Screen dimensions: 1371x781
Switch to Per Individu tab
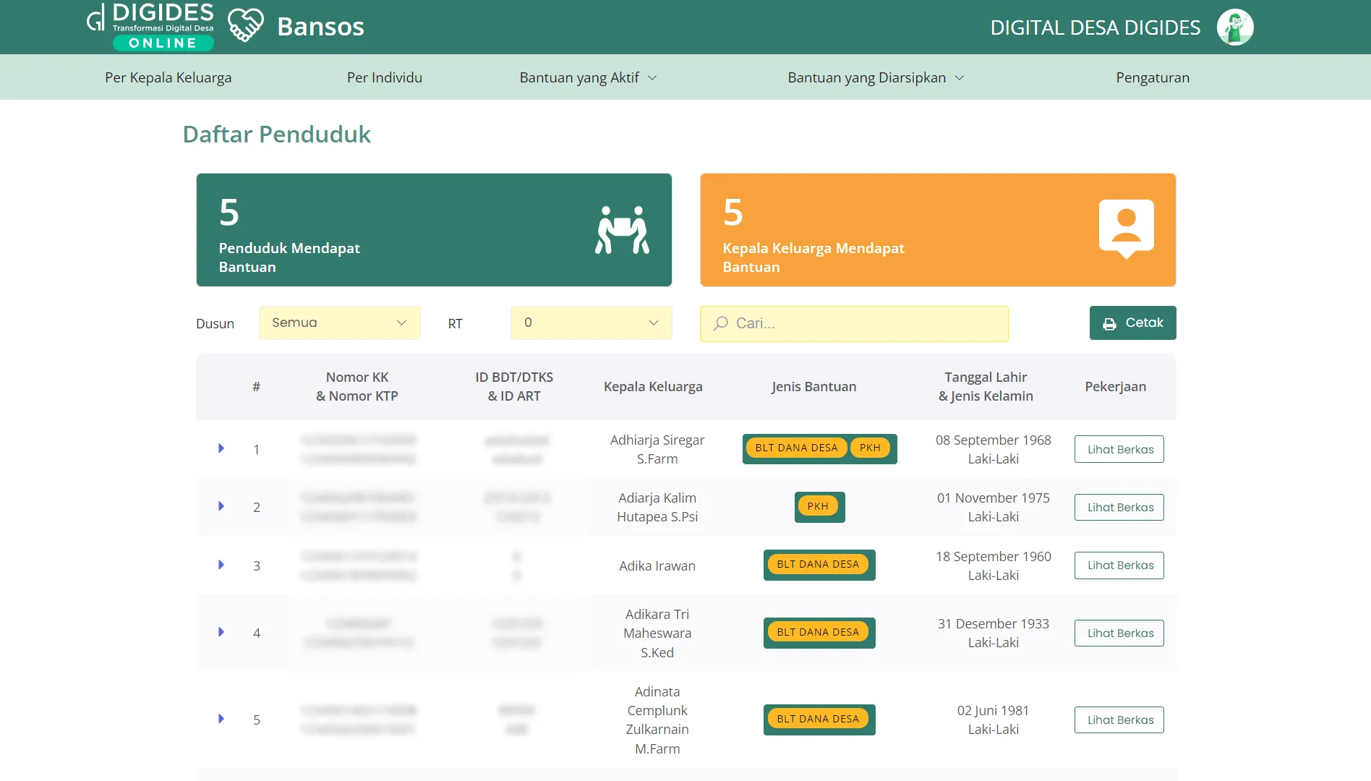point(384,77)
